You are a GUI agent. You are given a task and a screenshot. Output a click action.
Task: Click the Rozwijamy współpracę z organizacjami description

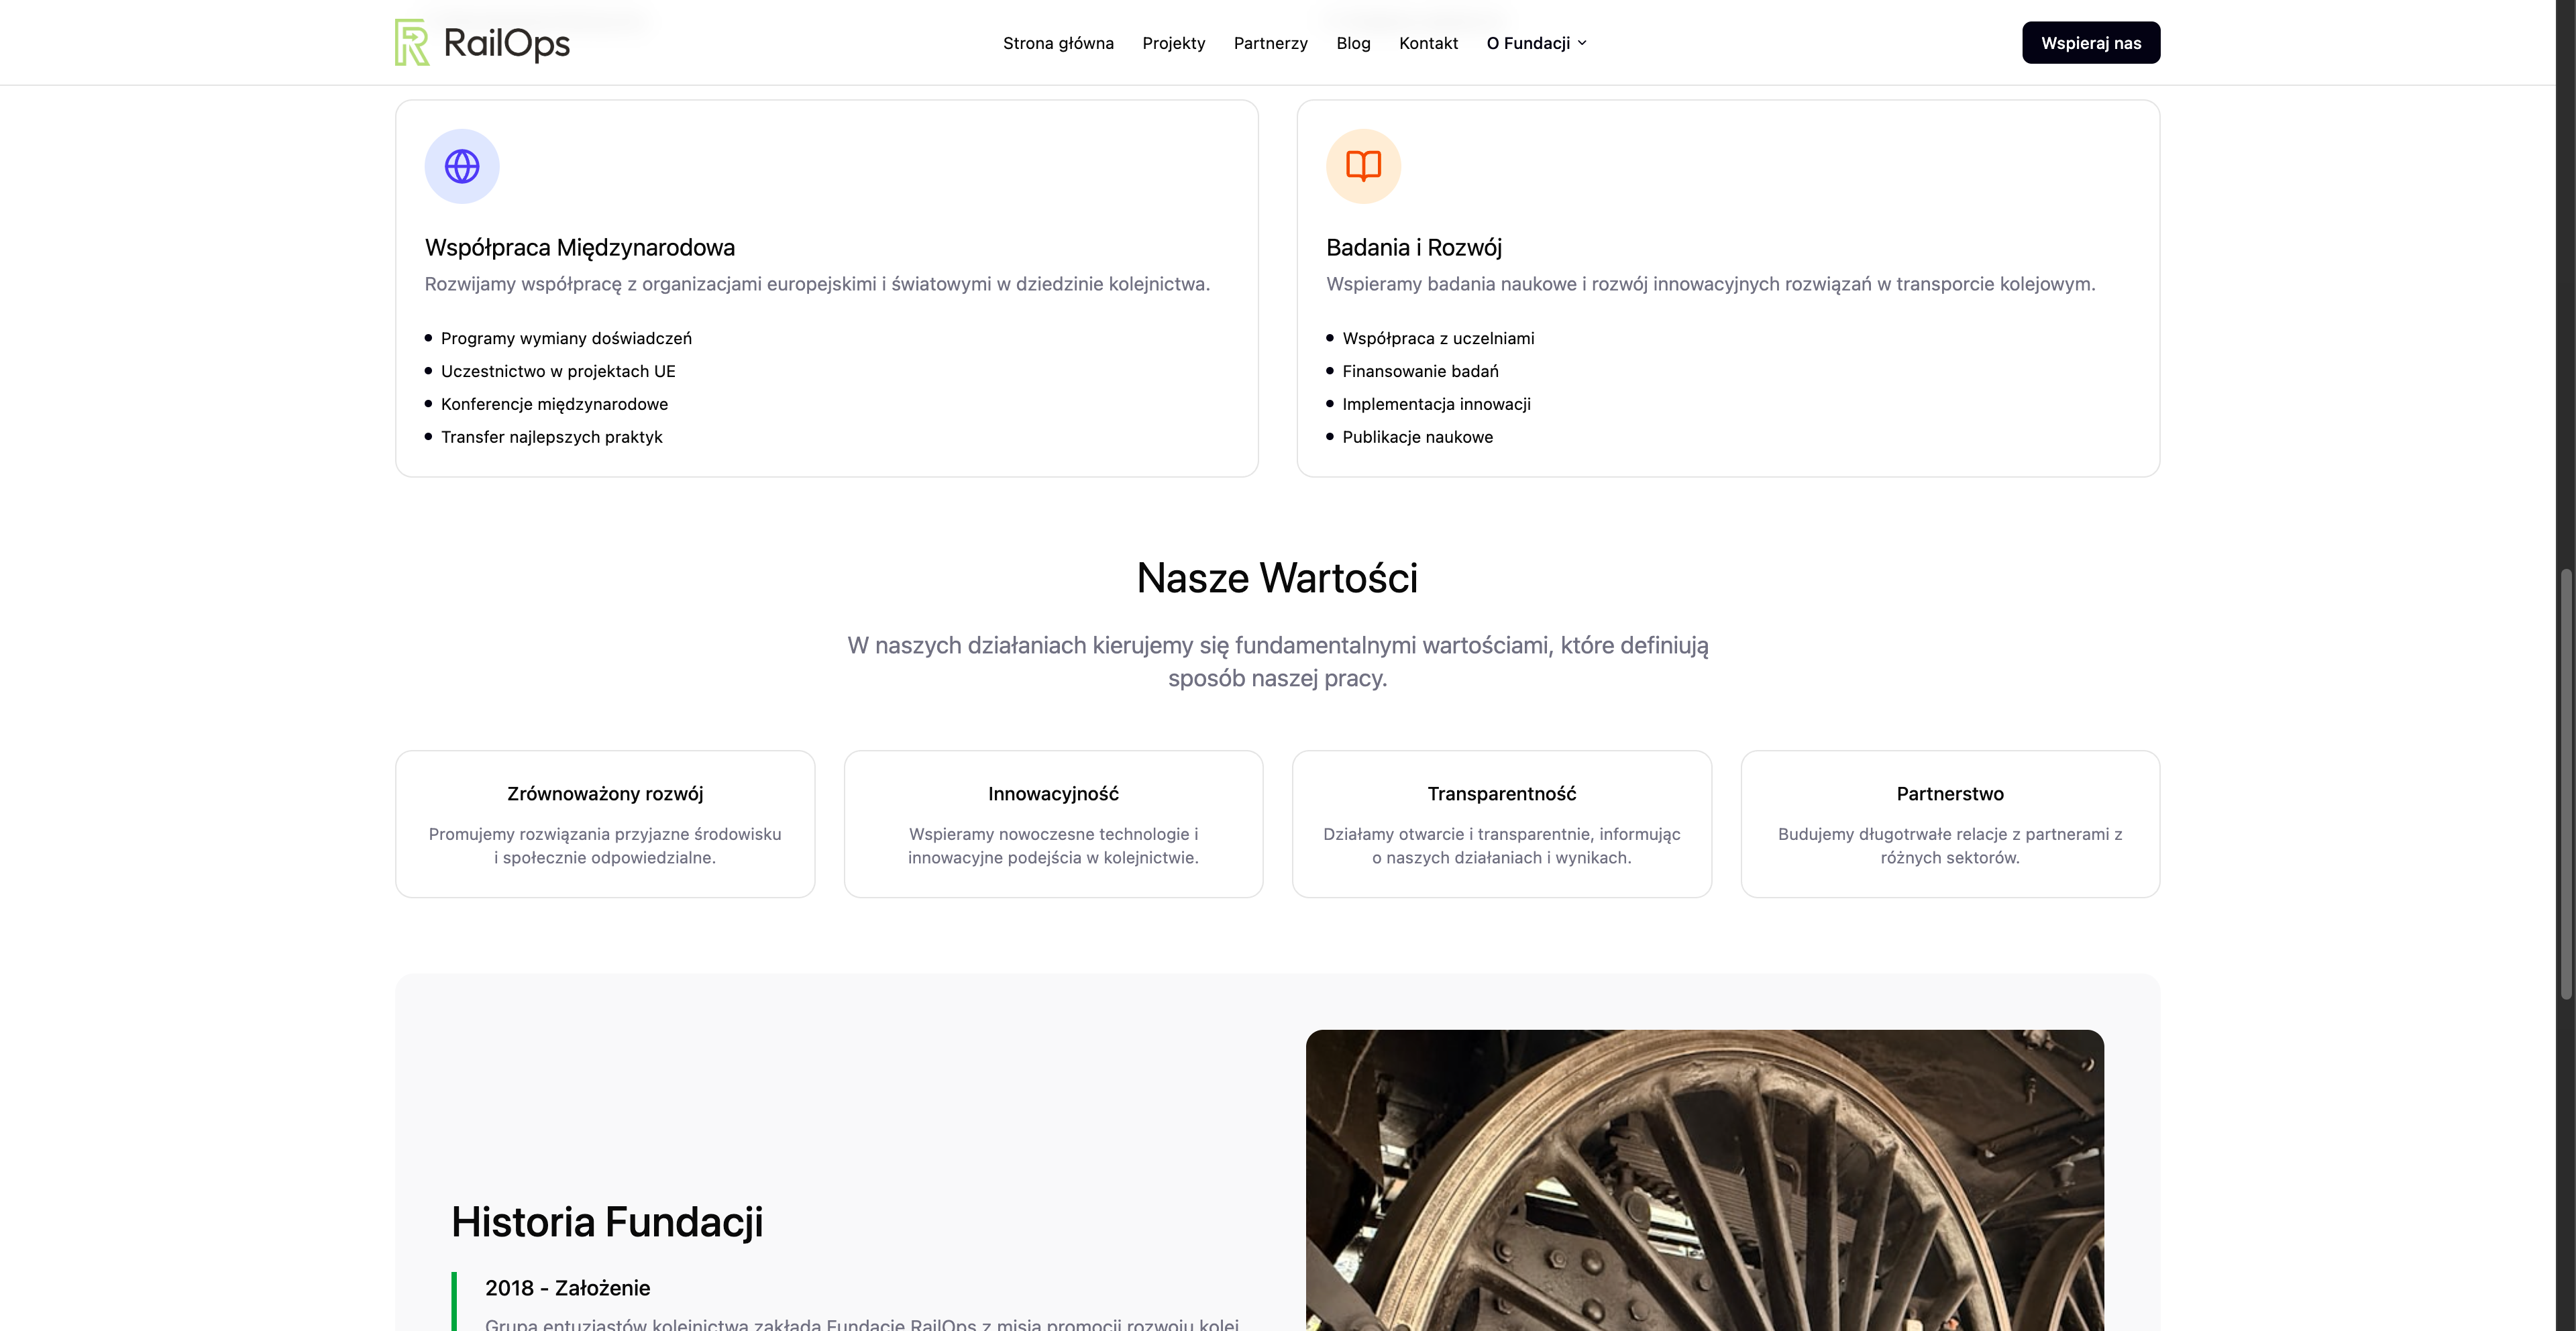tap(817, 284)
